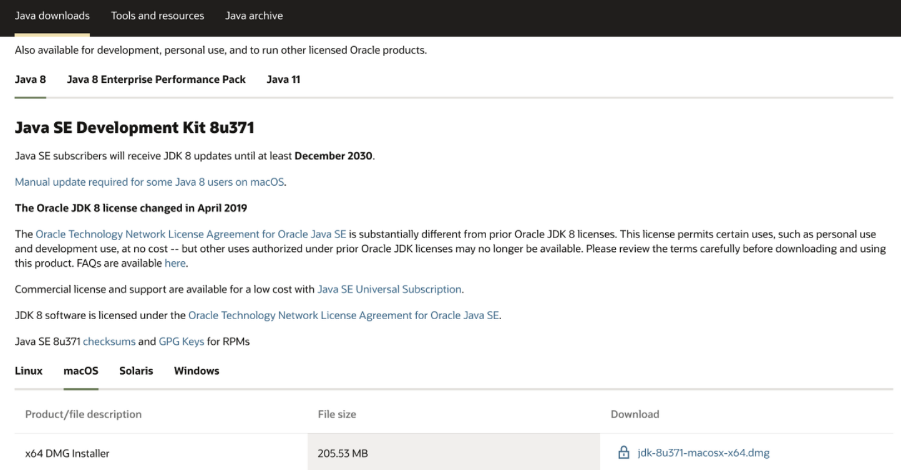Image resolution: width=901 pixels, height=470 pixels.
Task: Choose the Windows platform tab
Action: click(x=197, y=371)
